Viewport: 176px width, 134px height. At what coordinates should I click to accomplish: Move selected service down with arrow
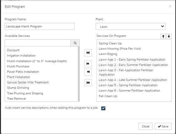click(169, 36)
